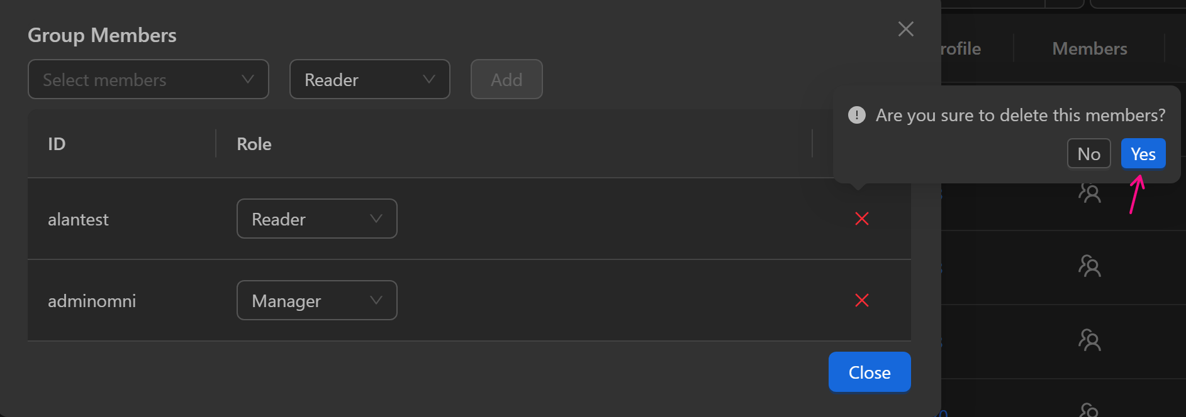
Task: Open adminomni's Manager role dropdown
Action: tap(316, 301)
